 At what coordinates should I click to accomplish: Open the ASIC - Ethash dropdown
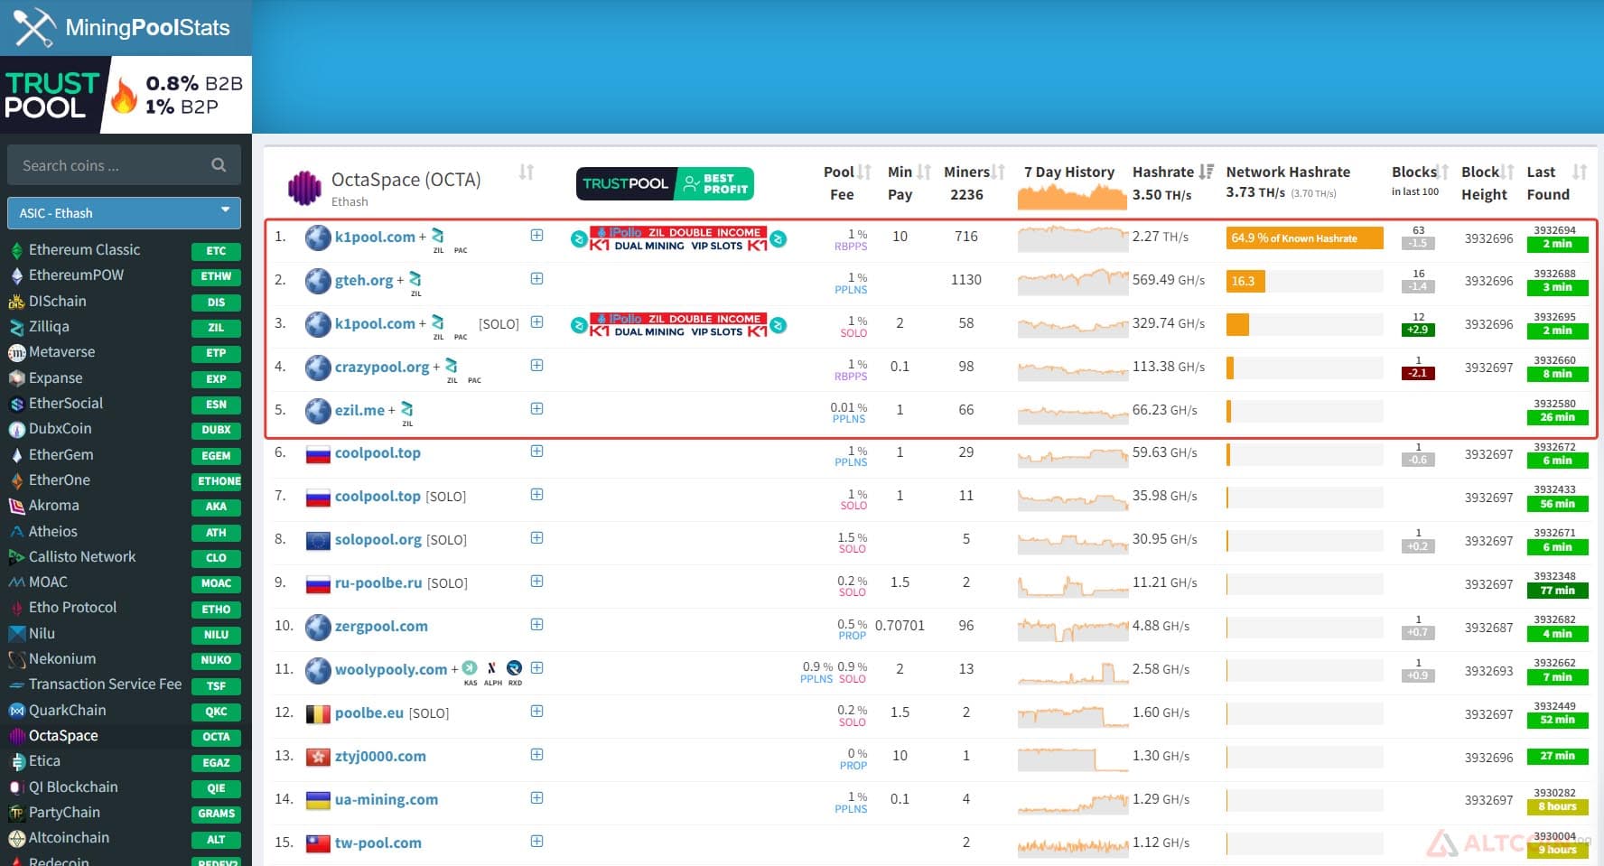(125, 213)
